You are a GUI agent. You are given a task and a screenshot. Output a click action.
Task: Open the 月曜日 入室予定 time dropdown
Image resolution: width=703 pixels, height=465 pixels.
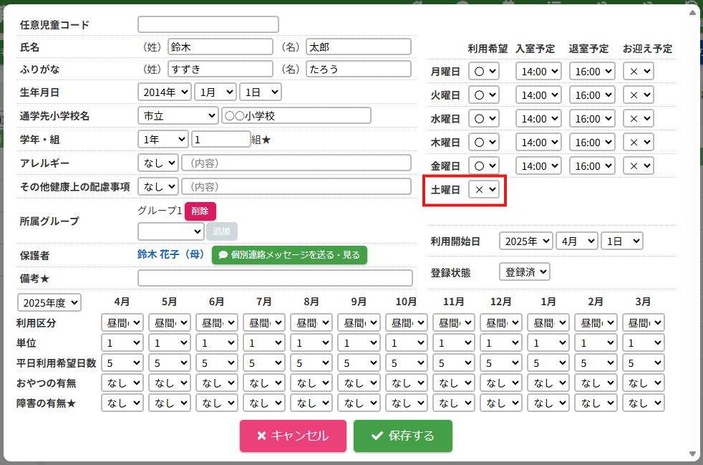point(538,72)
